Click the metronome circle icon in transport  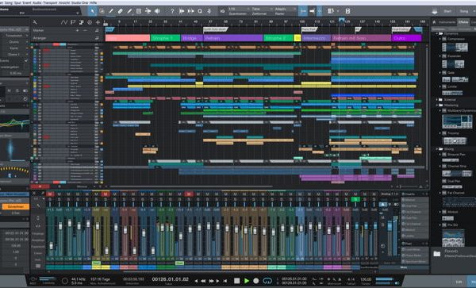point(65,281)
